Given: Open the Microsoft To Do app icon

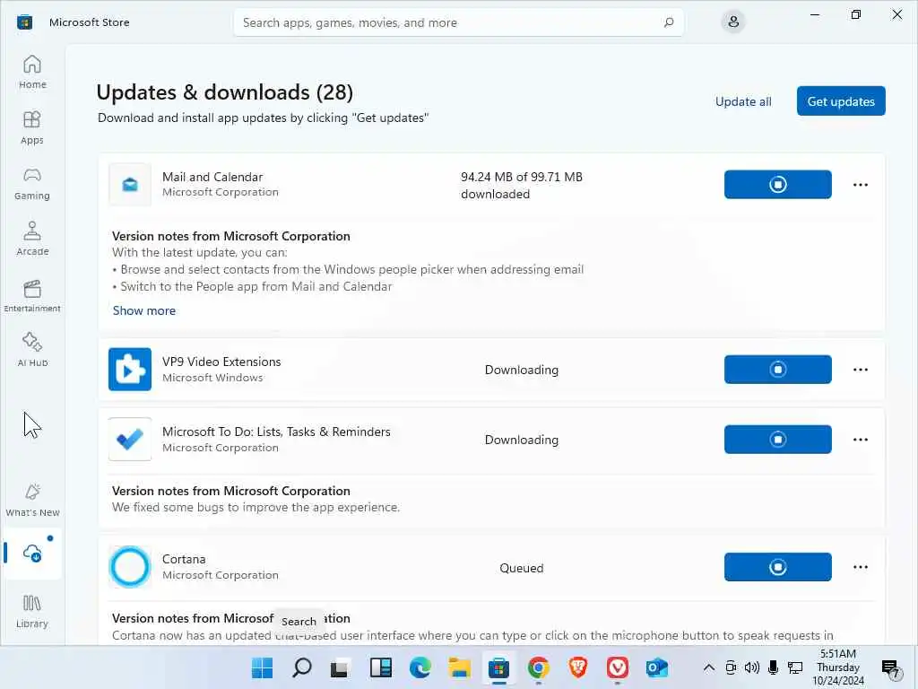Looking at the screenshot, I should pyautogui.click(x=130, y=440).
